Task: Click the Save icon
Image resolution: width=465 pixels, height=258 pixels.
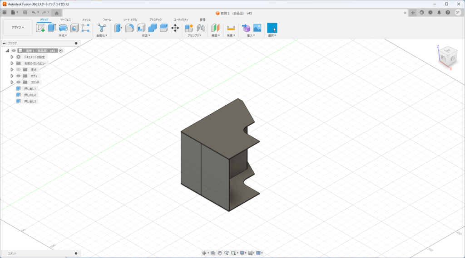Action: tap(25, 12)
